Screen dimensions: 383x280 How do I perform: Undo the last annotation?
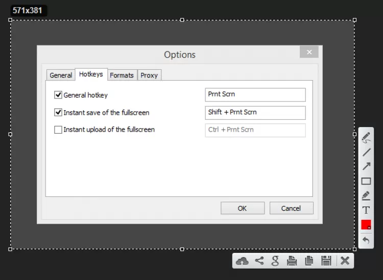pos(366,240)
